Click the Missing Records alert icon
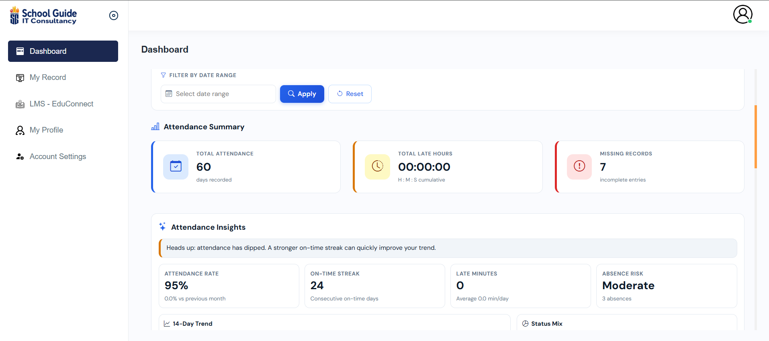Screen dimensions: 769x341 click(579, 166)
